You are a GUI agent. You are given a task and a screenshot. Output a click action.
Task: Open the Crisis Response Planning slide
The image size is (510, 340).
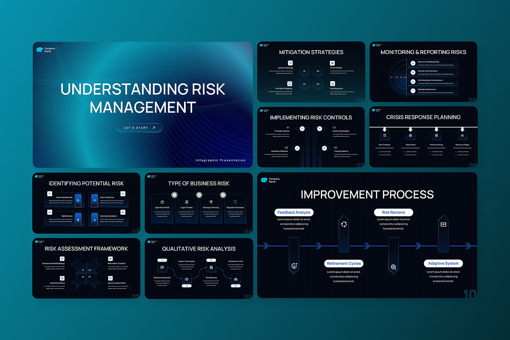pos(423,137)
